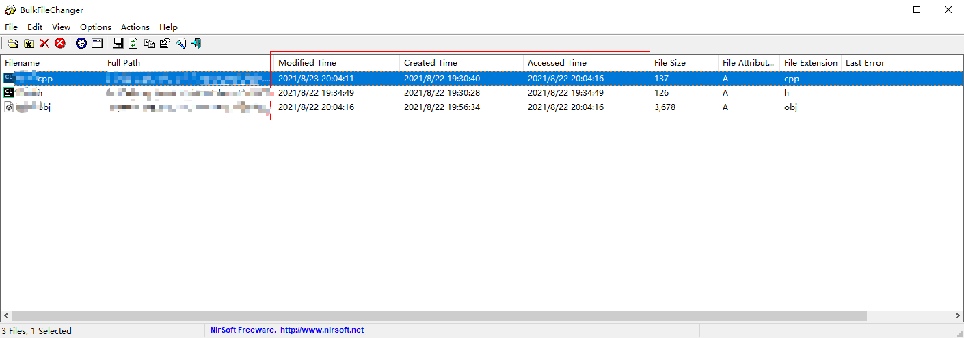Click the status bar '3 Files, 1 Selected'
Image resolution: width=964 pixels, height=338 pixels.
click(36, 330)
